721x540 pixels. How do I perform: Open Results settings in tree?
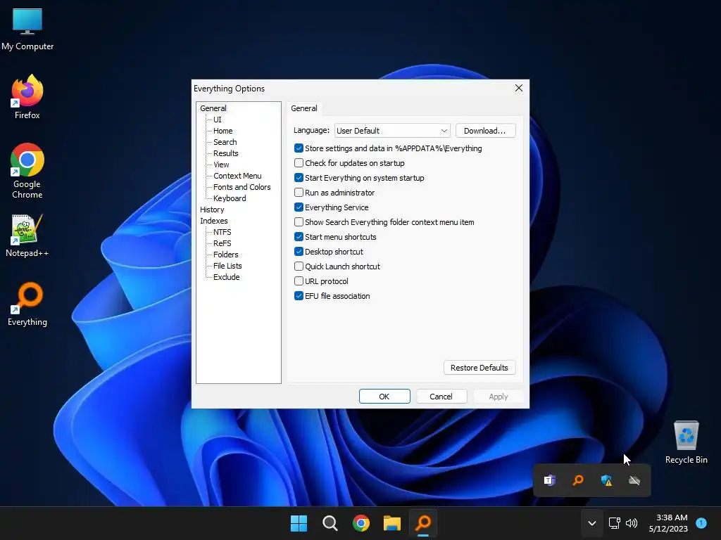[226, 153]
